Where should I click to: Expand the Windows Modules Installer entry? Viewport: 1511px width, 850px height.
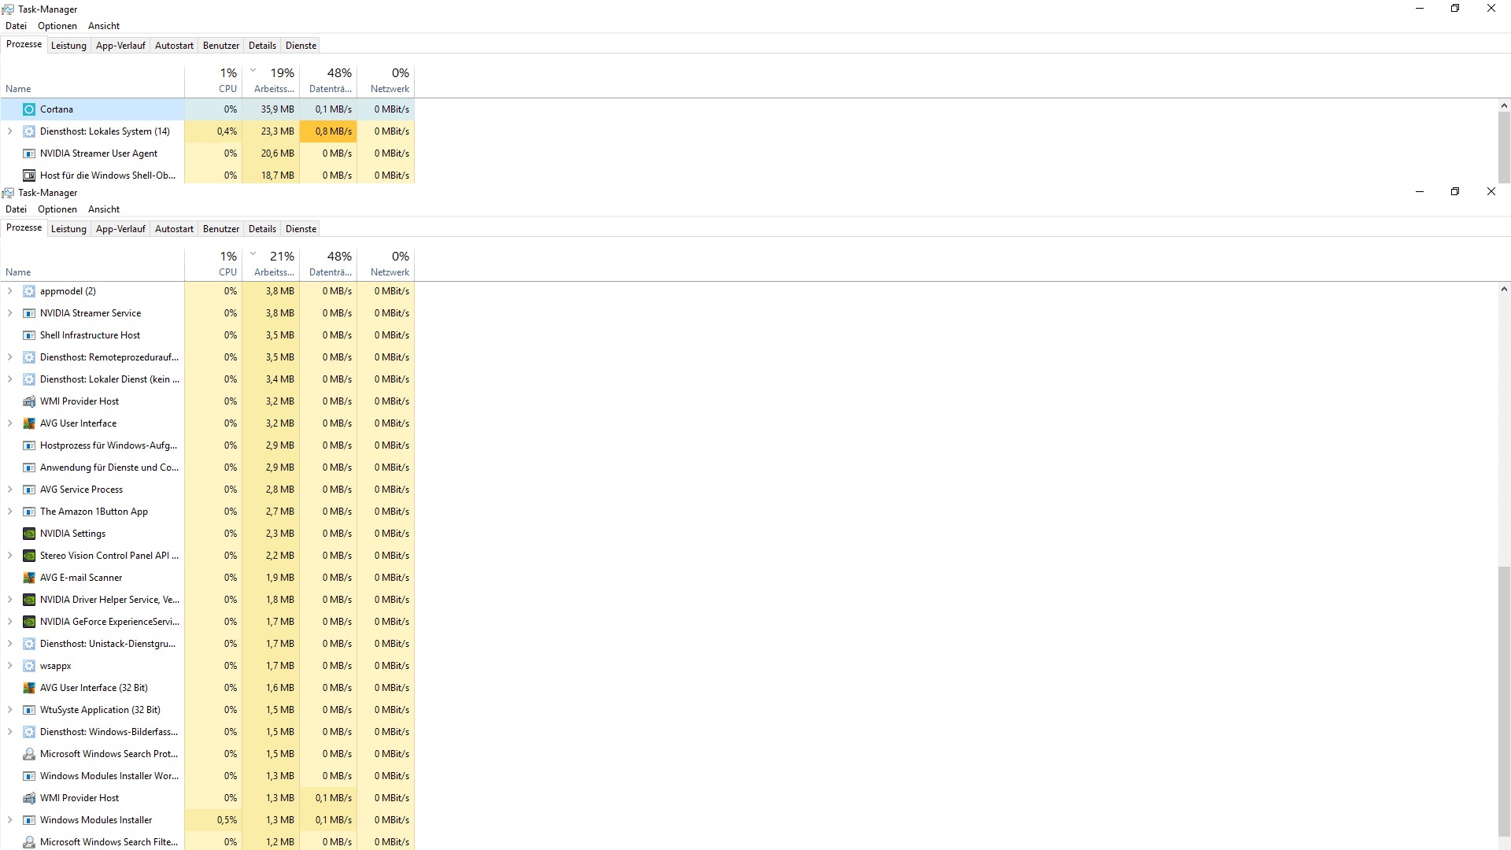(x=10, y=820)
